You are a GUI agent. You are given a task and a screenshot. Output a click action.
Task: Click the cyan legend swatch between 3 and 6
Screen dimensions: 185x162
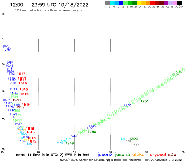tap(112, 3)
